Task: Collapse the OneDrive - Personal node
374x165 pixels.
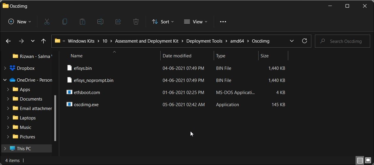Action: tap(5, 80)
